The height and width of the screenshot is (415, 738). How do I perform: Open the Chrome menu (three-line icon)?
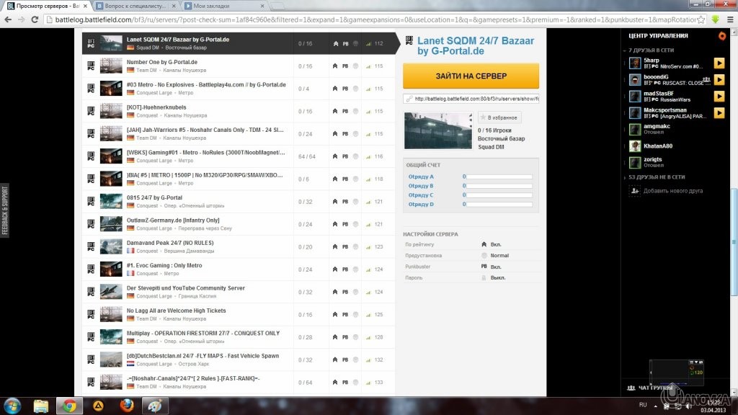tap(729, 19)
